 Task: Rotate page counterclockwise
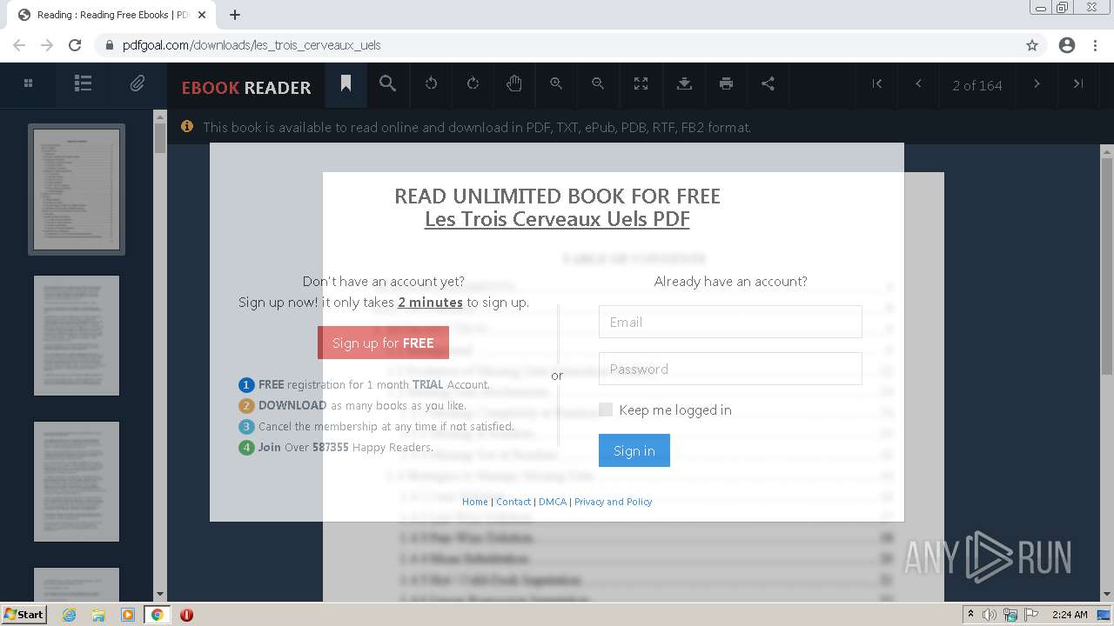point(430,83)
